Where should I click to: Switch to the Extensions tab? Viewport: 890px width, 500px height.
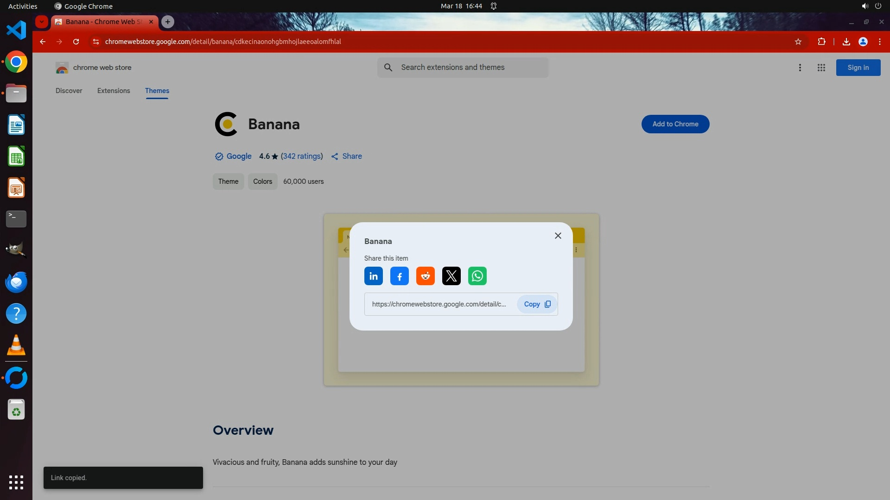pos(114,91)
